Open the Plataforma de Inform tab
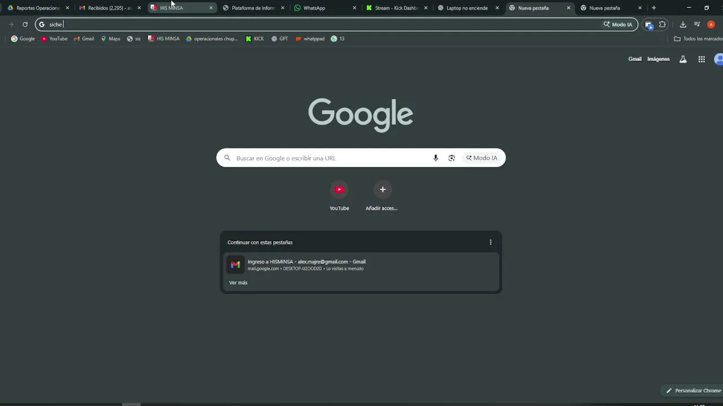 tap(253, 8)
